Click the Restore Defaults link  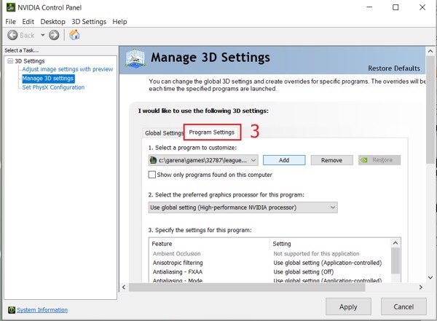pos(394,68)
